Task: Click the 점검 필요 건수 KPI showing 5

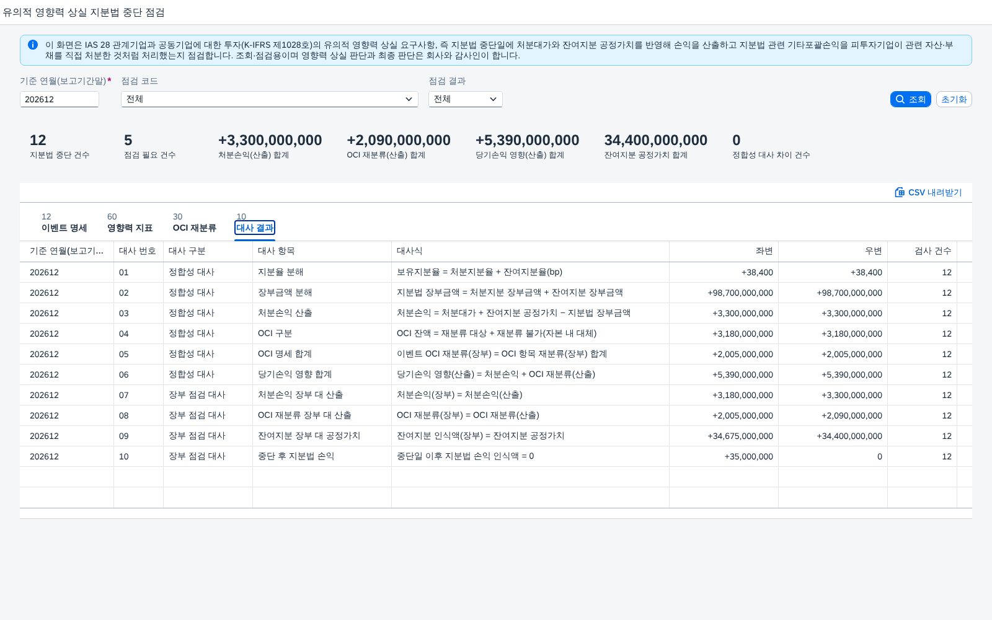Action: (149, 147)
